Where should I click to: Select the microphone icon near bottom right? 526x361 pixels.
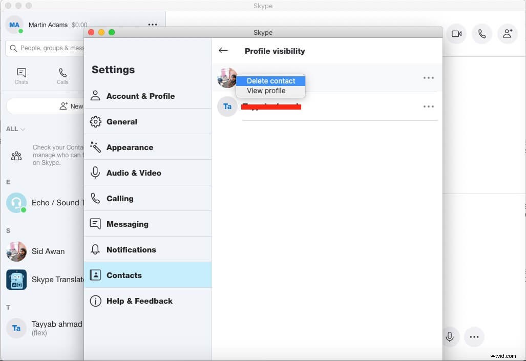pos(450,337)
